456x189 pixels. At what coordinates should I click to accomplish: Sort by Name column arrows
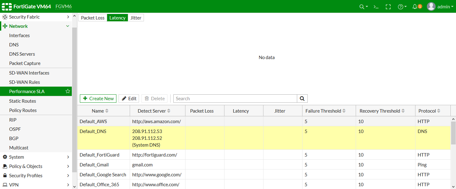(107, 111)
